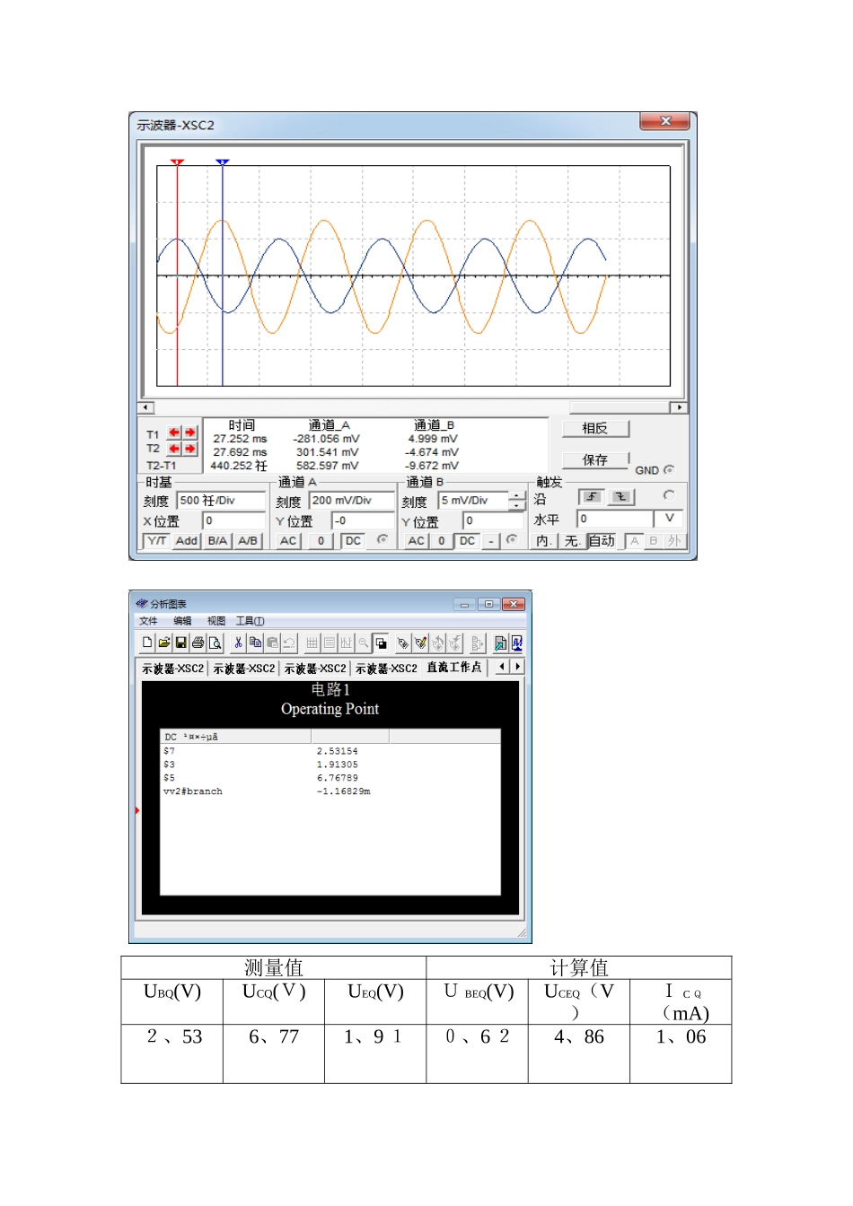Click channel B scale spinner arrows
Viewport: 853px width, 1206px height.
click(x=516, y=501)
